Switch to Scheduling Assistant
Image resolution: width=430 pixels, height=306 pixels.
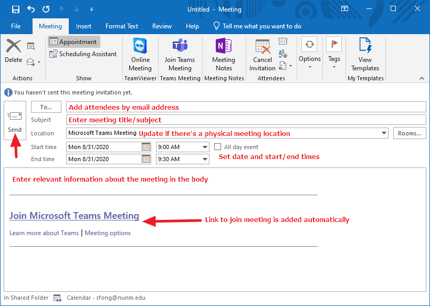coord(83,54)
